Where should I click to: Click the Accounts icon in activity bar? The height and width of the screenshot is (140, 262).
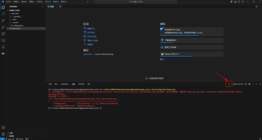(x=3, y=128)
